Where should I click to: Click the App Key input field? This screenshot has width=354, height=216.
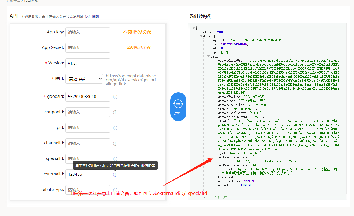pyautogui.click(x=88, y=32)
